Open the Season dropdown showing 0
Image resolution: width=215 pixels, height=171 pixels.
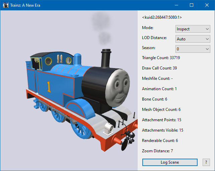click(193, 49)
